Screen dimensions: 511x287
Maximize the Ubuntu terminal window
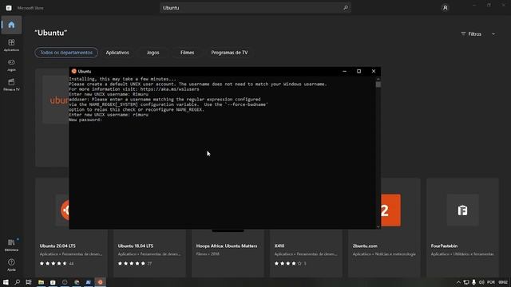tap(358, 71)
